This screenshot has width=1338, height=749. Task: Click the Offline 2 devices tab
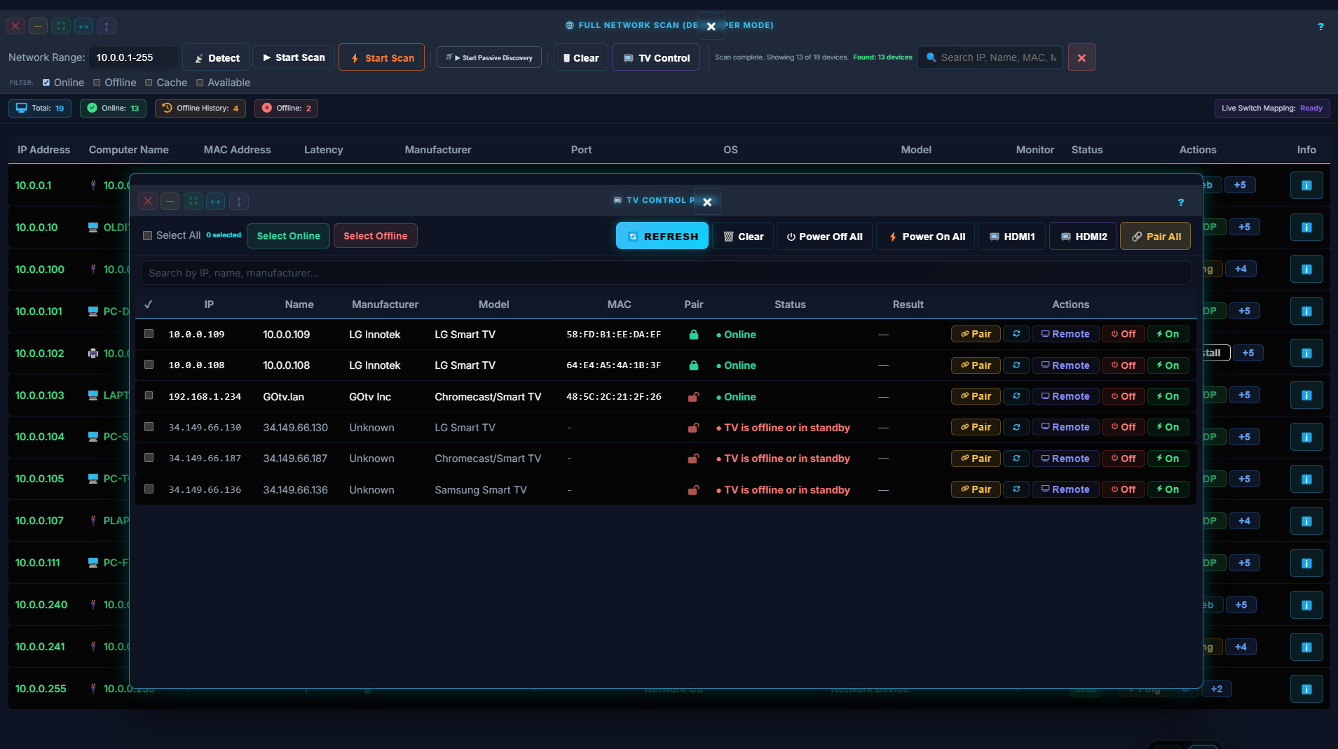pos(286,108)
